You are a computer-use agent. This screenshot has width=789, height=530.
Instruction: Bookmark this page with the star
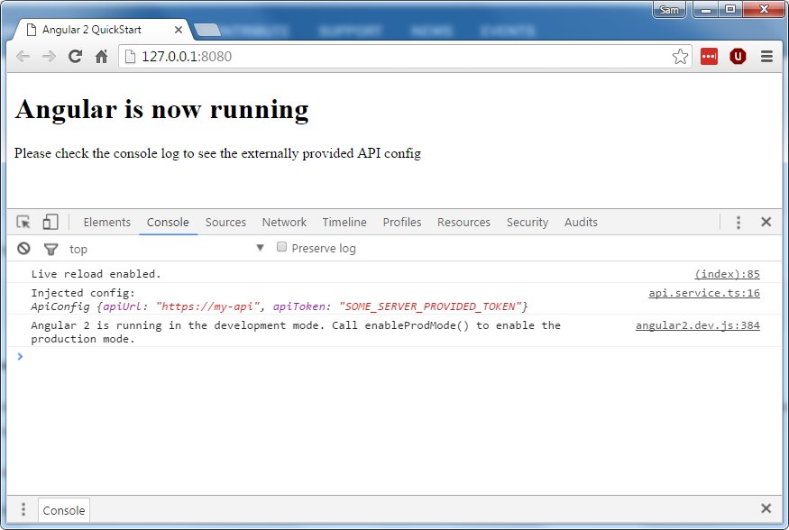680,56
